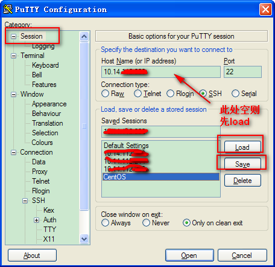The width and height of the screenshot is (275, 267).
Task: Collapse the Connection tree node
Action: [13, 152]
